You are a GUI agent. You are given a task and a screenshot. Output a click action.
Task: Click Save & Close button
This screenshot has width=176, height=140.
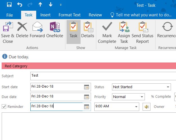click(8, 32)
